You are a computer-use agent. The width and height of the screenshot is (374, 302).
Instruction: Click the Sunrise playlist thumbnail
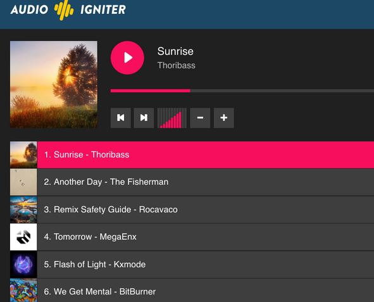point(23,155)
